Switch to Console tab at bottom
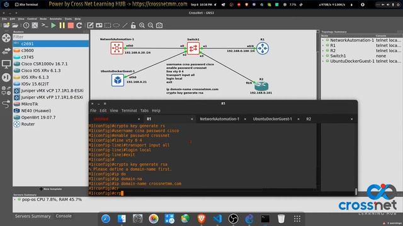The height and width of the screenshot is (226, 403). coord(64,216)
